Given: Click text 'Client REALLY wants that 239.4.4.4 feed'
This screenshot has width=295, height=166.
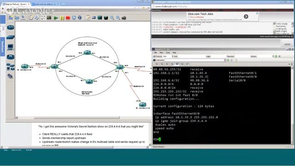Looking at the screenshot, I should [x=67, y=134].
